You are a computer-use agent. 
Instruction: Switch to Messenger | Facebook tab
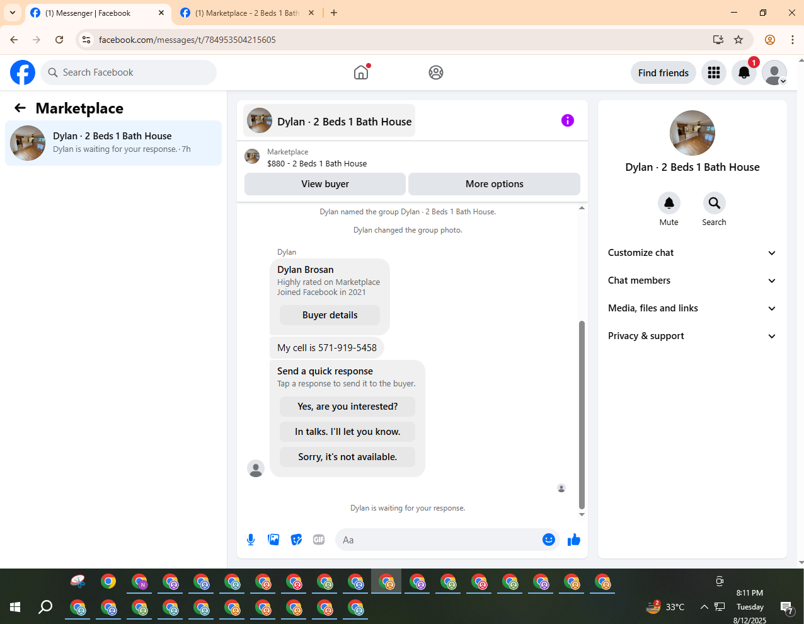(98, 13)
